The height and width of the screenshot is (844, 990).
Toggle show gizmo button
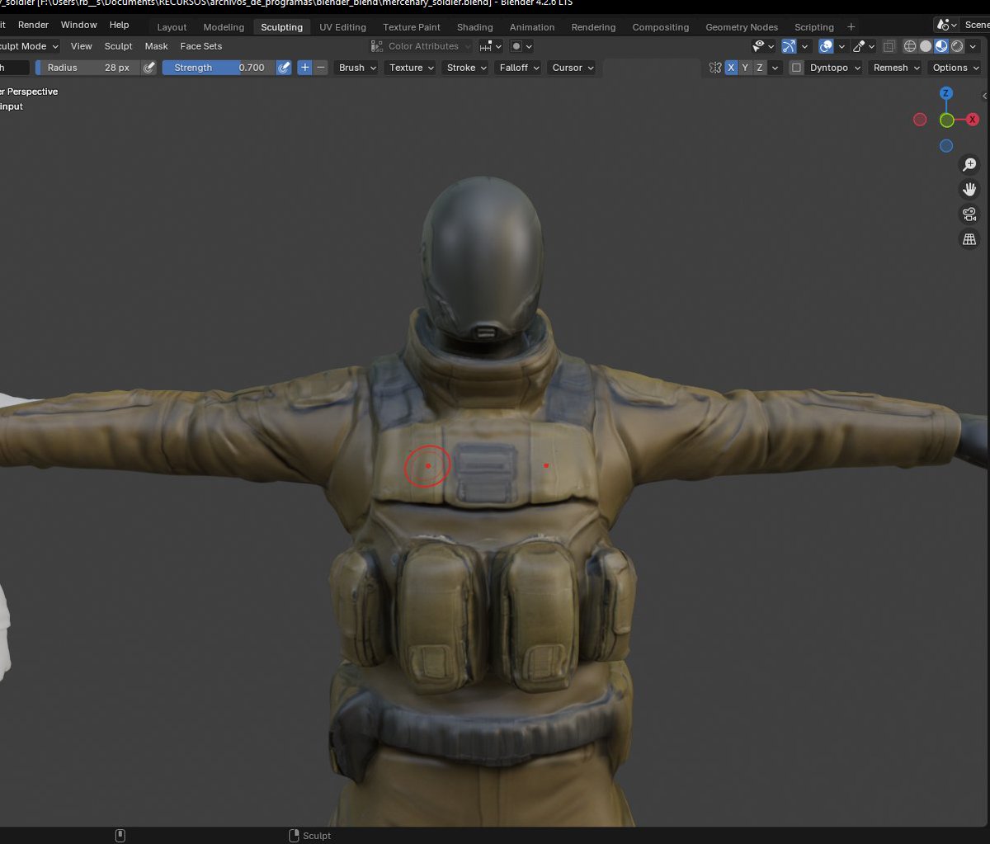point(790,46)
